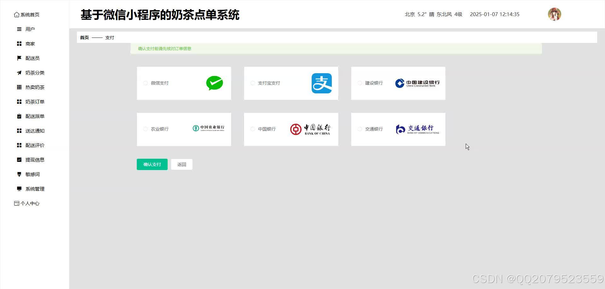This screenshot has height=289, width=605.
Task: Expand the 配送派单 section
Action: click(x=35, y=116)
